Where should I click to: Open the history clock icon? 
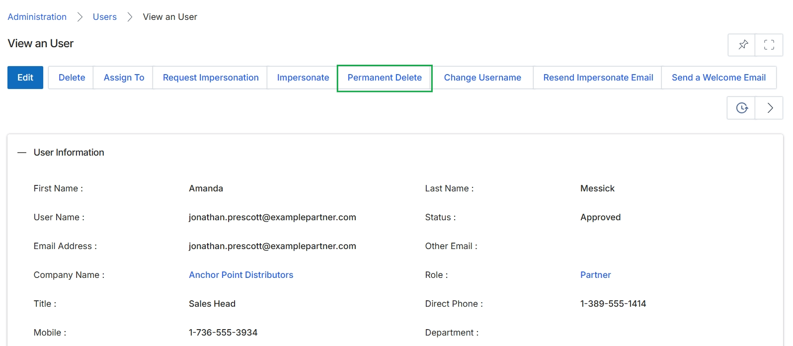coord(741,108)
